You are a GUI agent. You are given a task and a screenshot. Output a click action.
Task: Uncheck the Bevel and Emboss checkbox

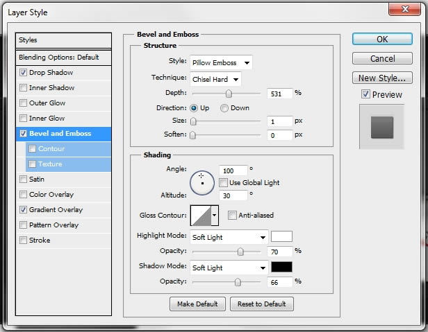click(23, 134)
